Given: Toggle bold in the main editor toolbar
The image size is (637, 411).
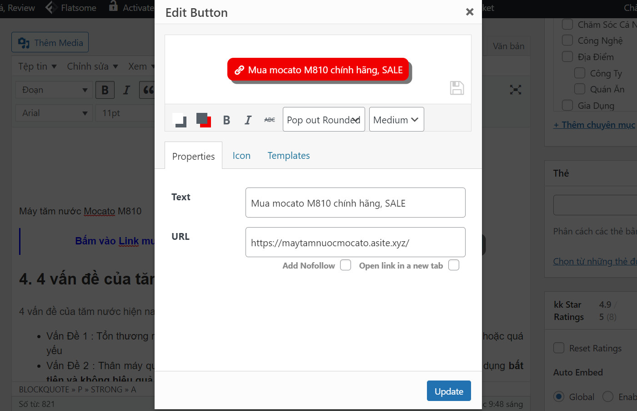Looking at the screenshot, I should pos(105,90).
